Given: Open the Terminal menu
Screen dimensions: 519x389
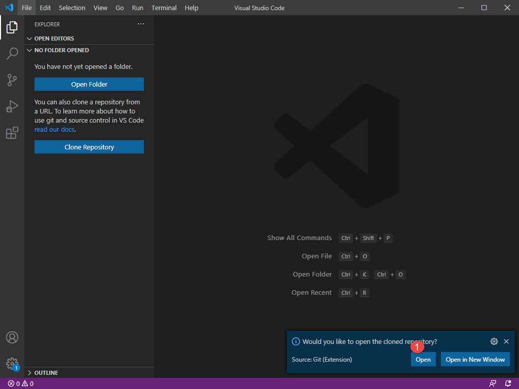Looking at the screenshot, I should [163, 8].
